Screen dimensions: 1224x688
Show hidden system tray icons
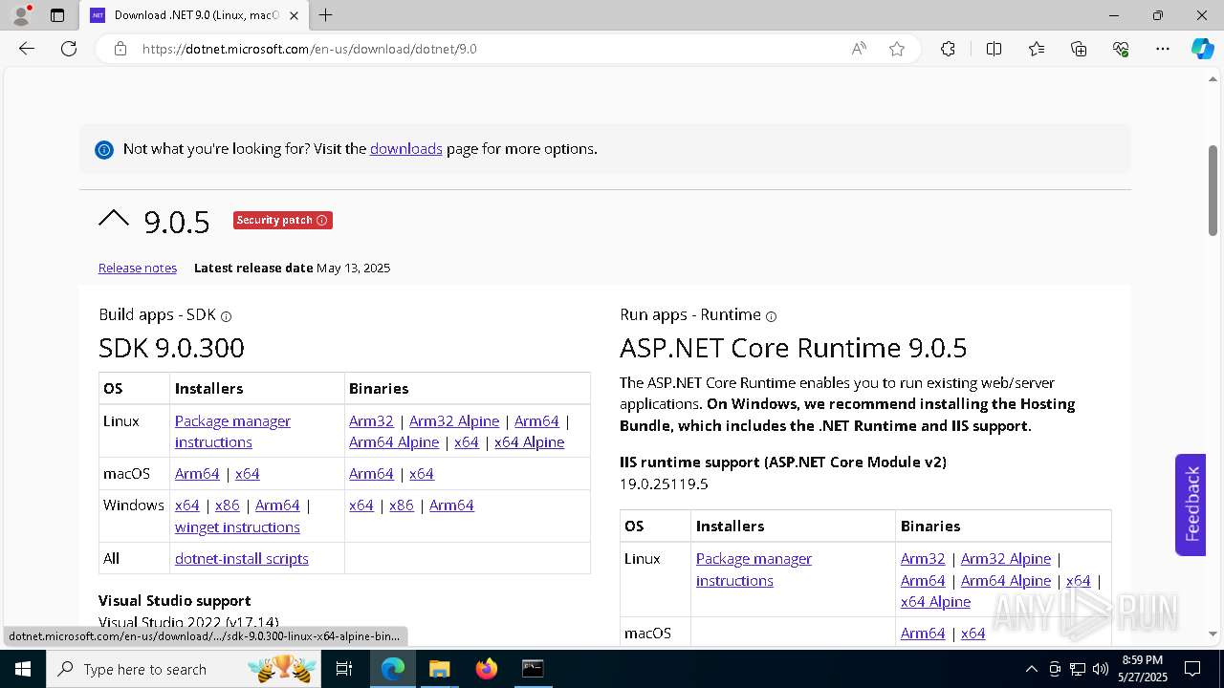(1031, 669)
